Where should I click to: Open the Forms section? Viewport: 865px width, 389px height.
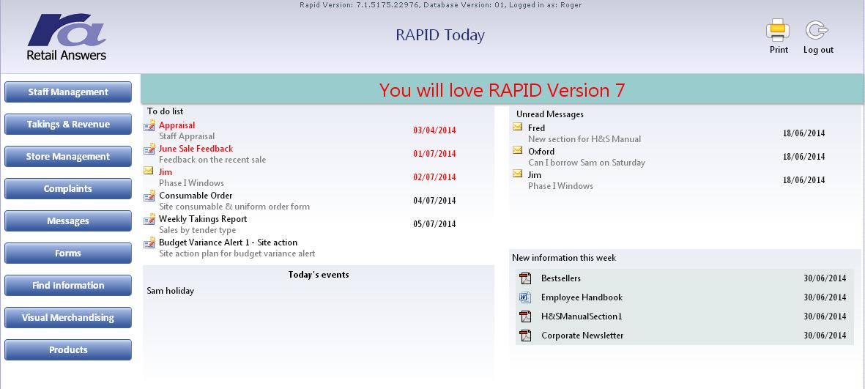[x=68, y=253]
